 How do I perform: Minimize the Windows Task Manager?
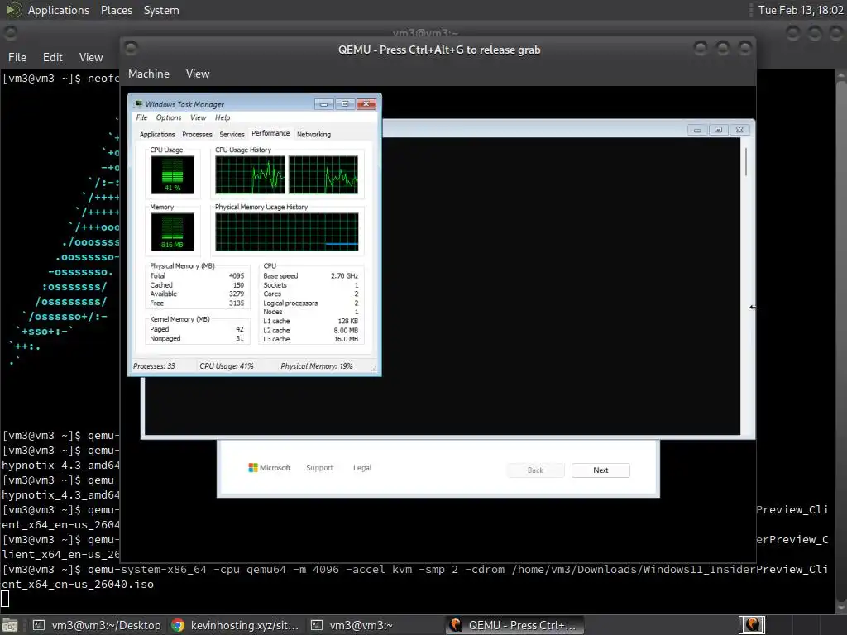point(323,103)
